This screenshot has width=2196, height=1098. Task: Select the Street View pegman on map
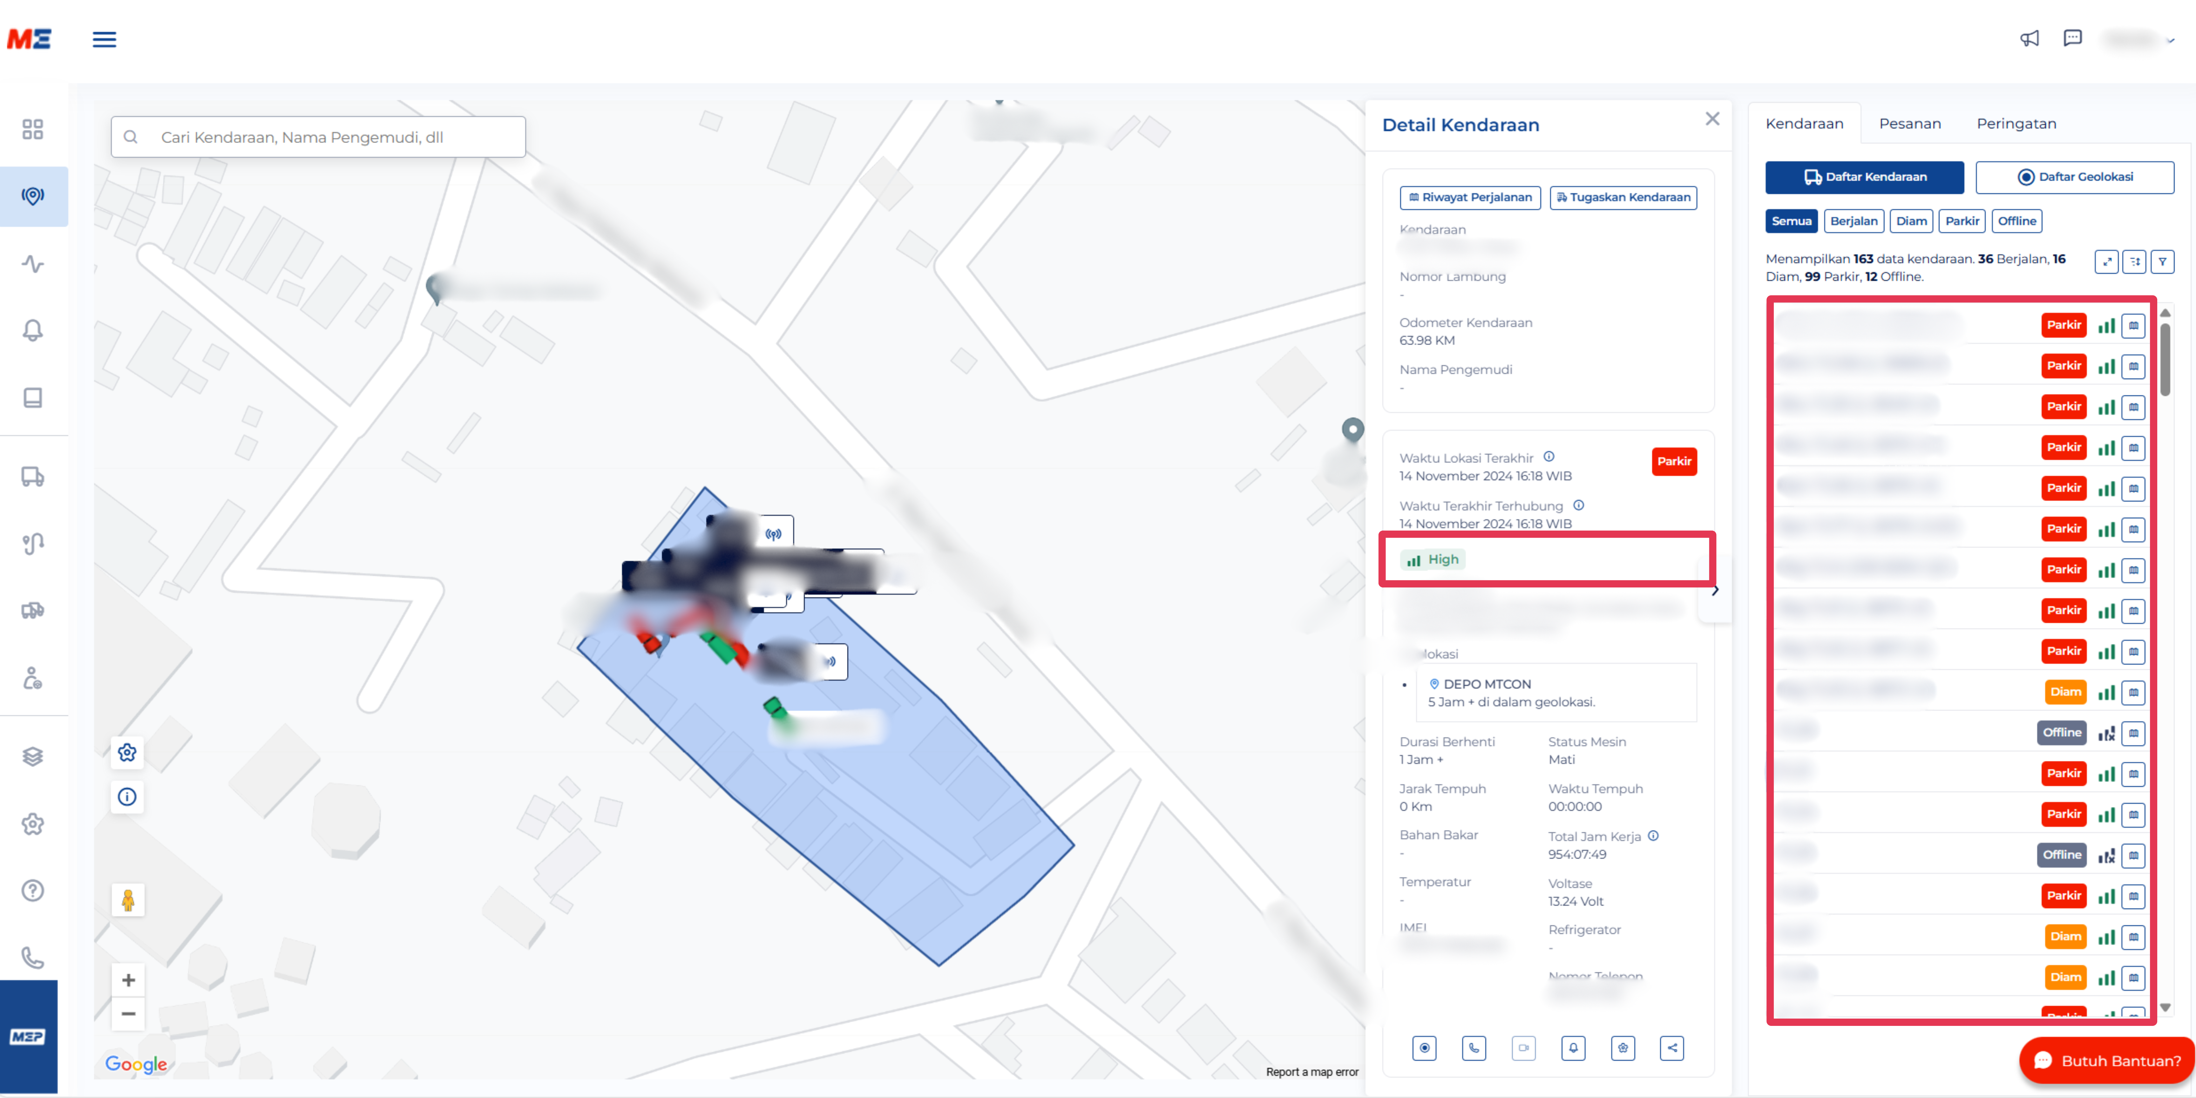point(128,899)
